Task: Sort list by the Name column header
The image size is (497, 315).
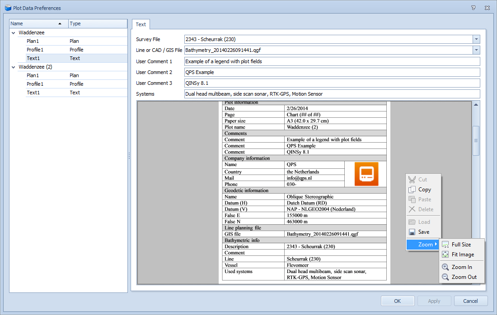Action: tap(36, 23)
